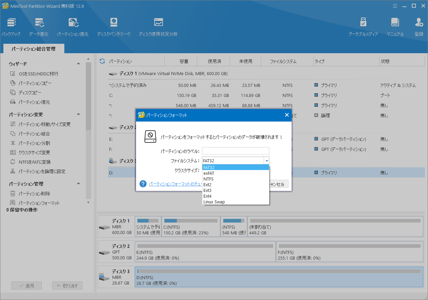This screenshot has height=300, width=428.
Task: Click the 取り消す undo button
Action: [x=67, y=286]
